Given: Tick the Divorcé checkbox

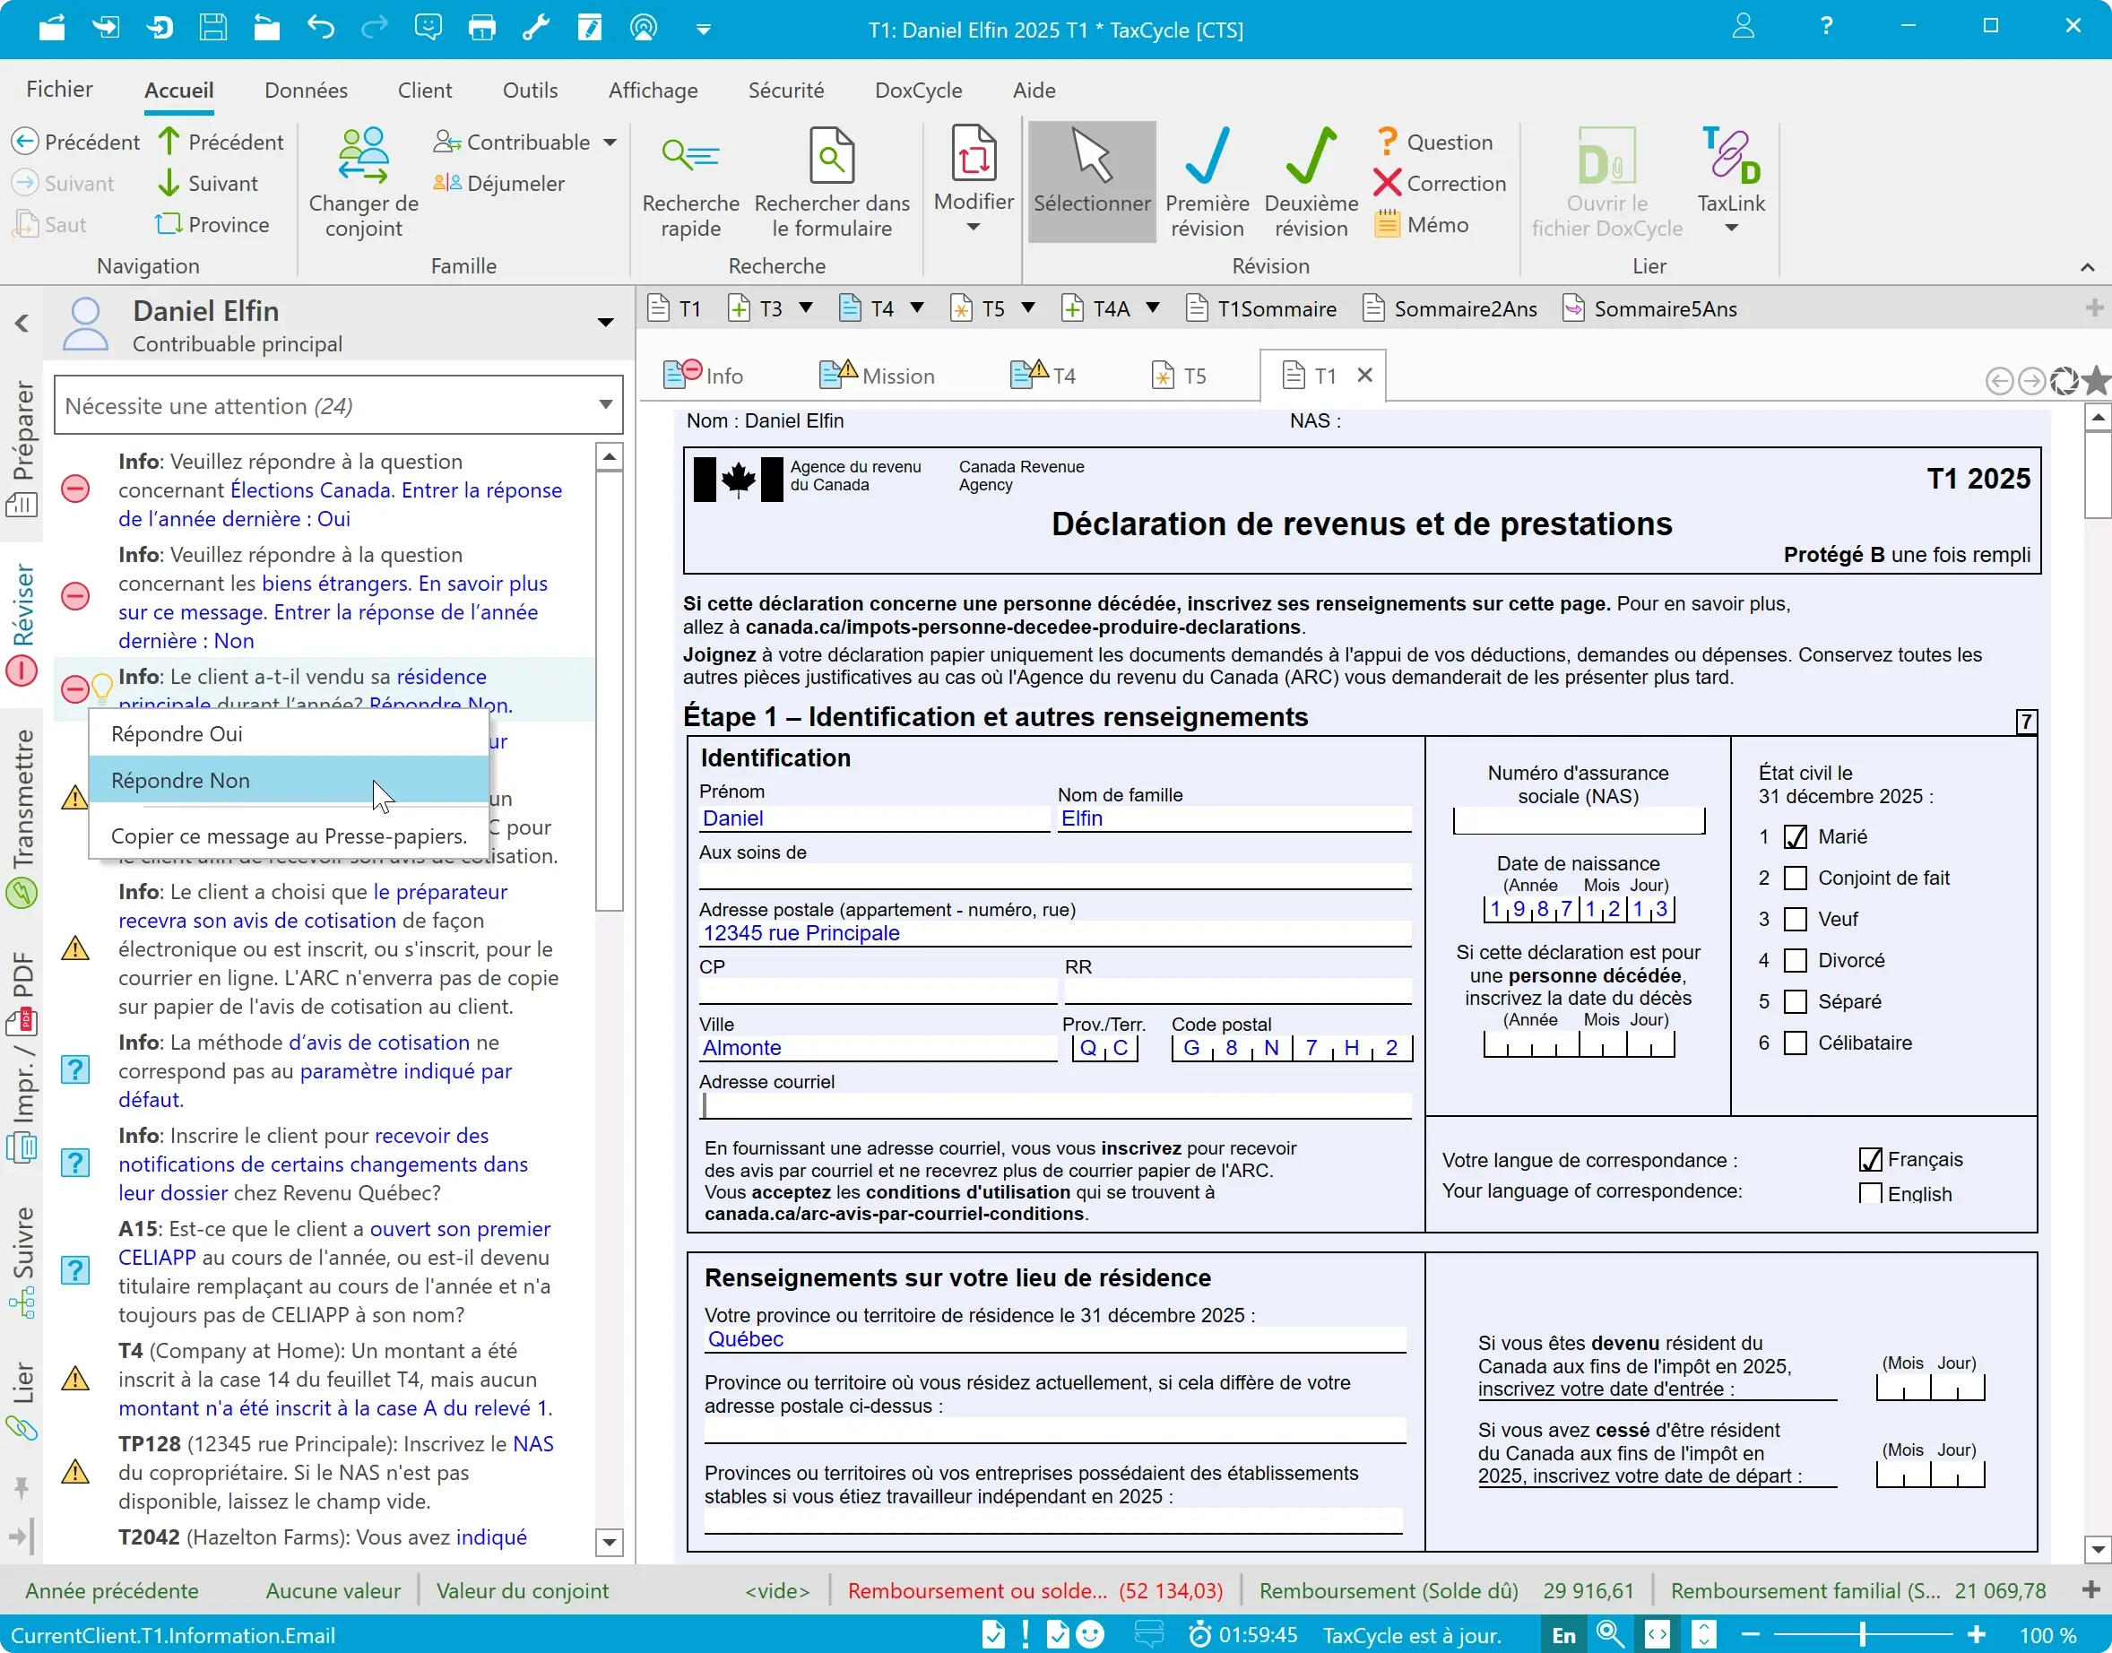Looking at the screenshot, I should pyautogui.click(x=1795, y=960).
